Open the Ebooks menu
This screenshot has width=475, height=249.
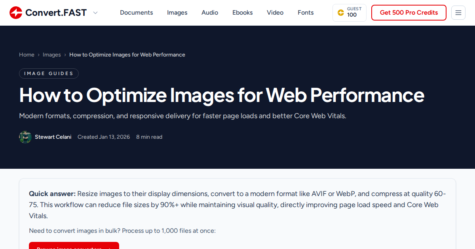(243, 13)
